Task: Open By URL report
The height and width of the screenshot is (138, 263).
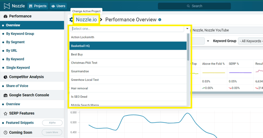Action: click(11, 51)
